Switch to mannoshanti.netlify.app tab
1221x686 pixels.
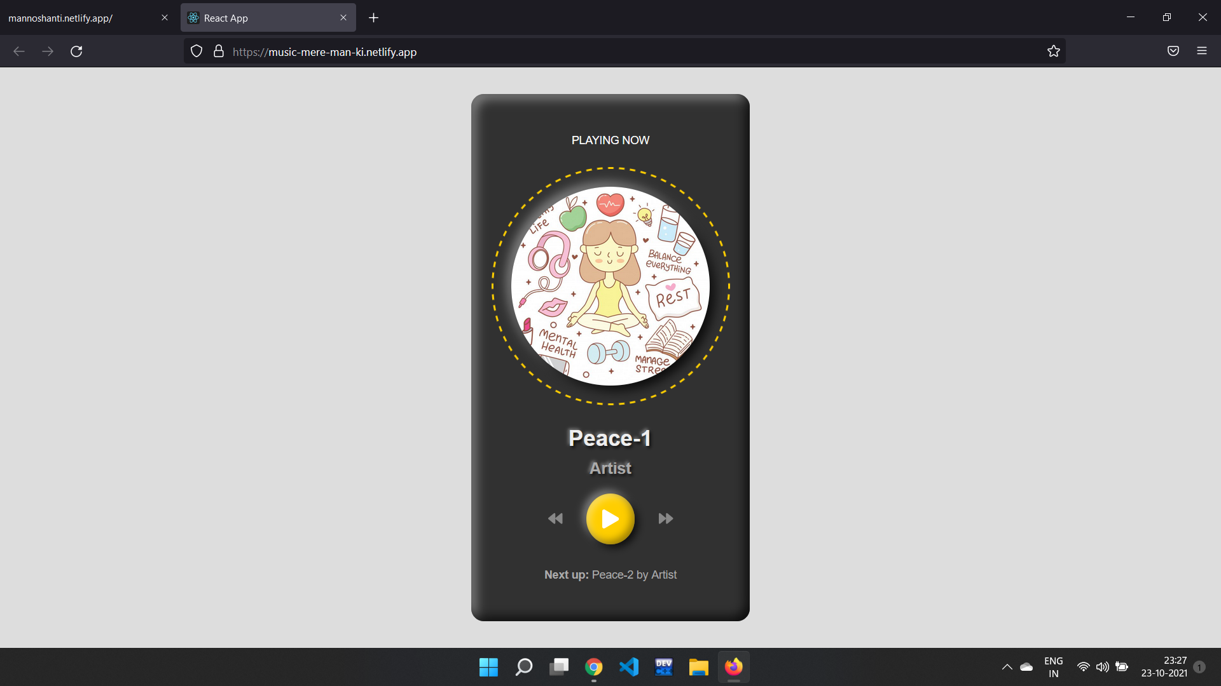(x=76, y=18)
